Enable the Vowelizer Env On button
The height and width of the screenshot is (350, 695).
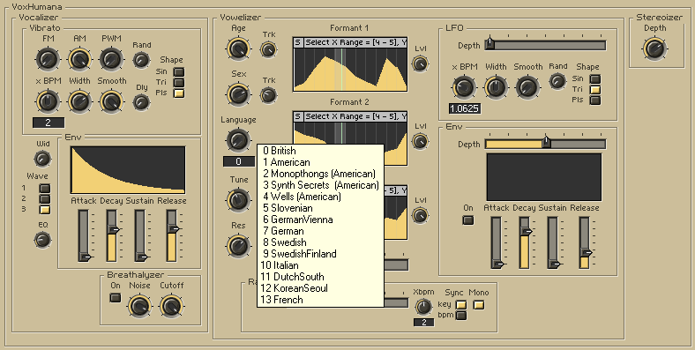(x=468, y=220)
